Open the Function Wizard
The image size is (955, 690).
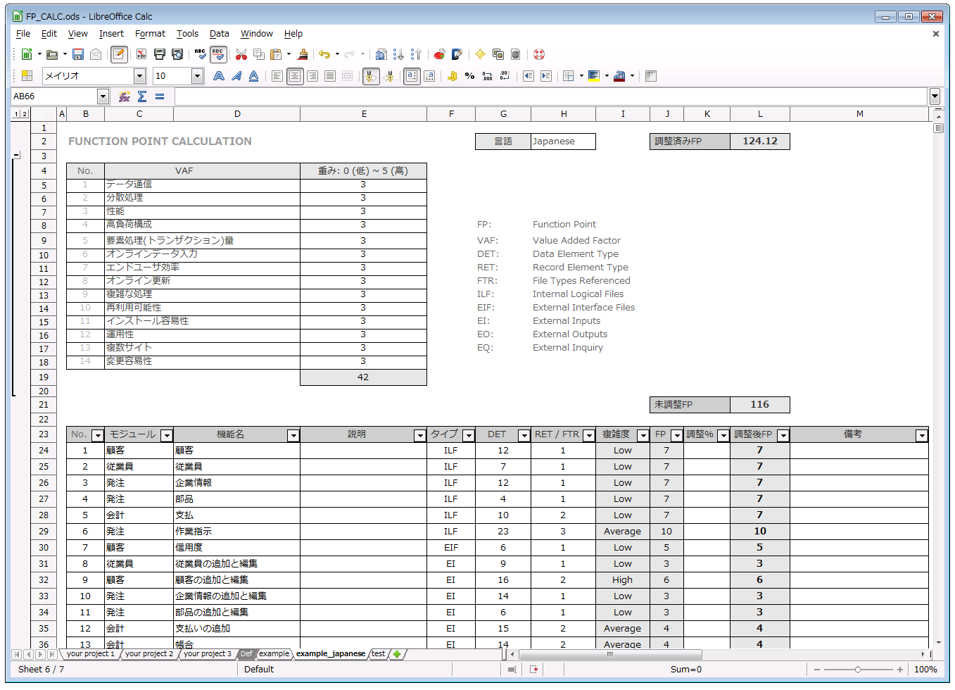tap(125, 96)
